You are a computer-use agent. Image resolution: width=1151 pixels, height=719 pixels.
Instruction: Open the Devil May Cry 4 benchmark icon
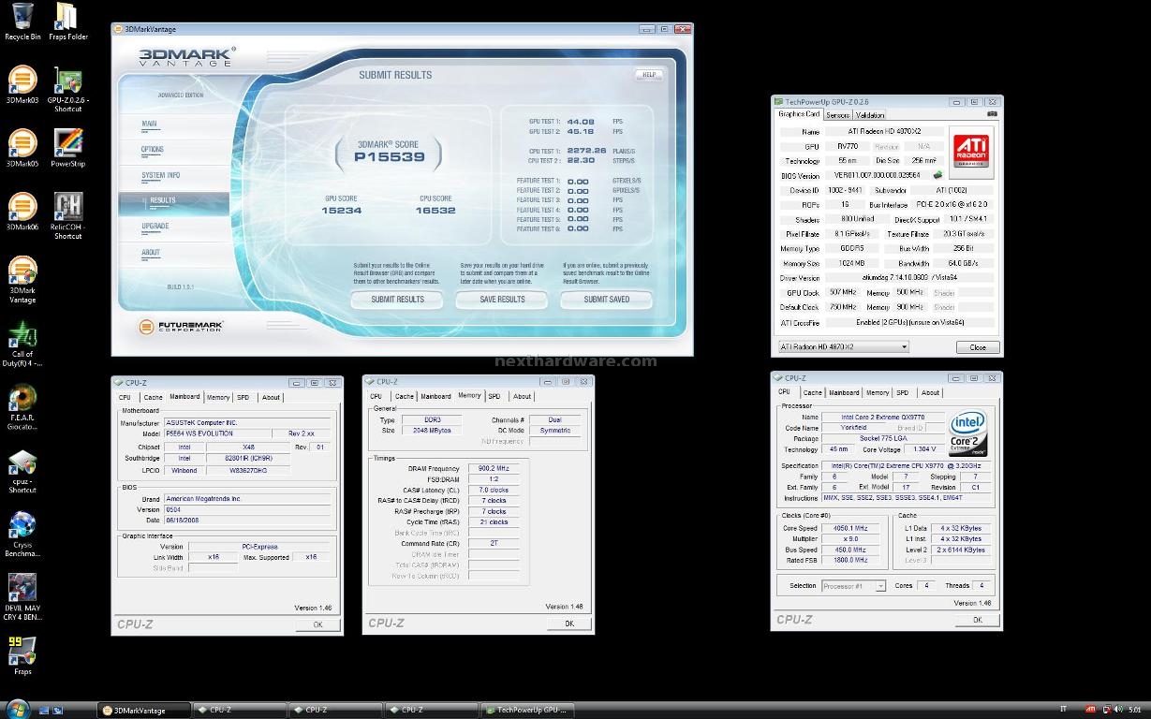pos(22,598)
